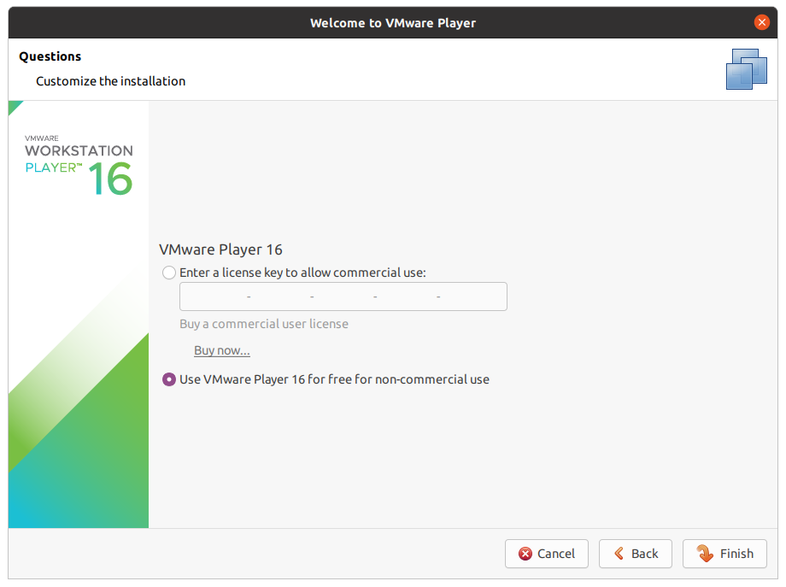Click 'Buy a commercial user license' text
The width and height of the screenshot is (786, 587).
tap(264, 324)
